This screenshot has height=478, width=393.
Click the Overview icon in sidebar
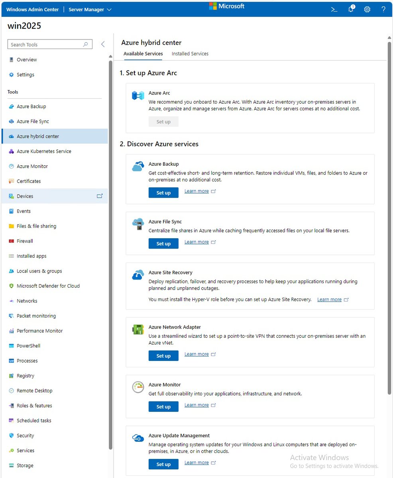click(x=12, y=60)
